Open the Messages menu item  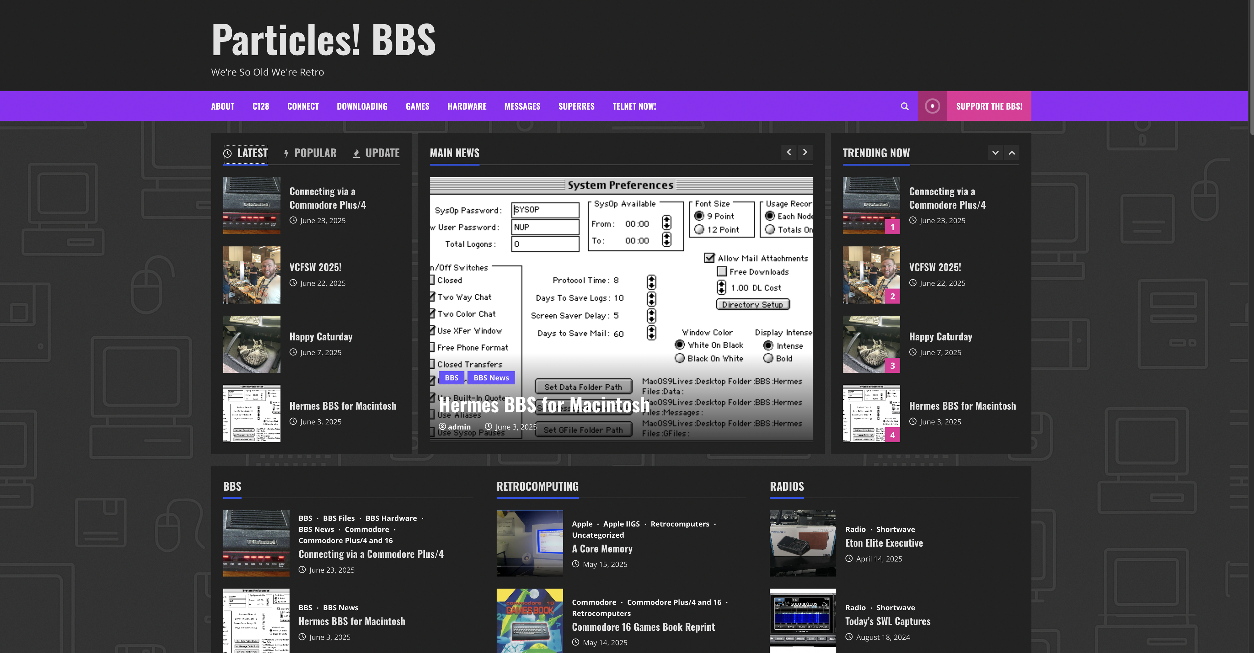point(522,106)
